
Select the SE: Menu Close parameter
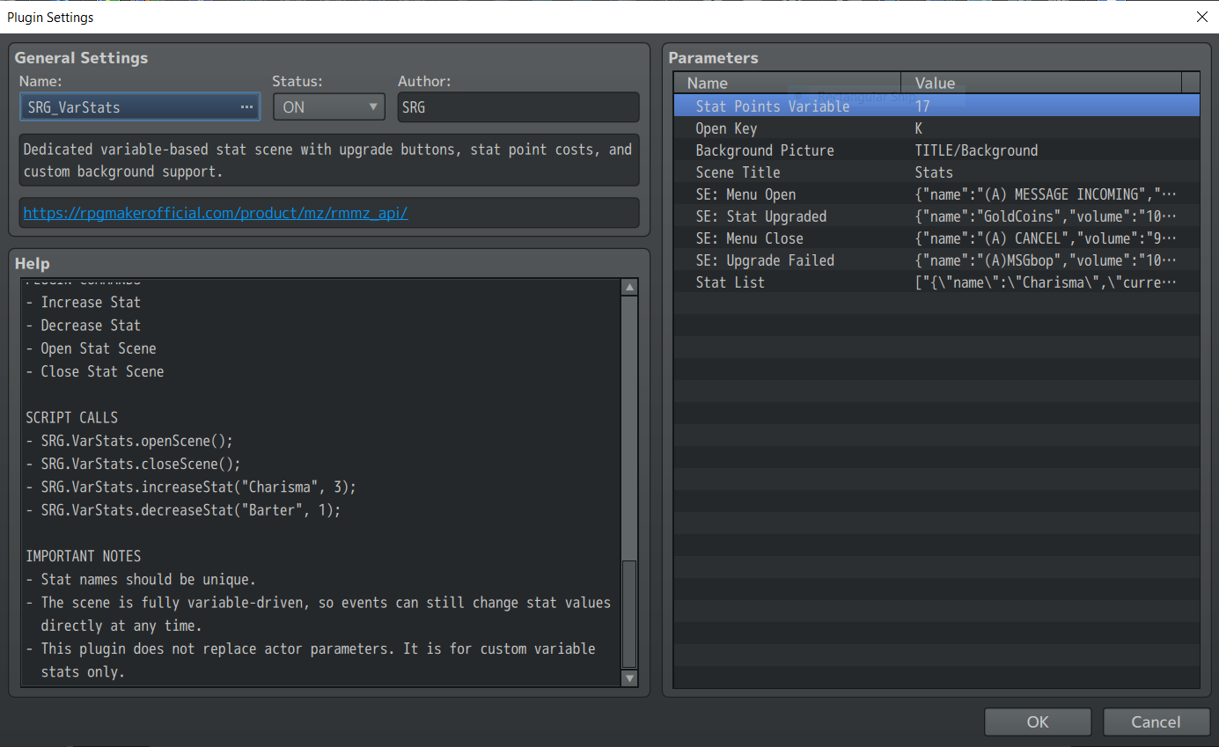tap(936, 238)
